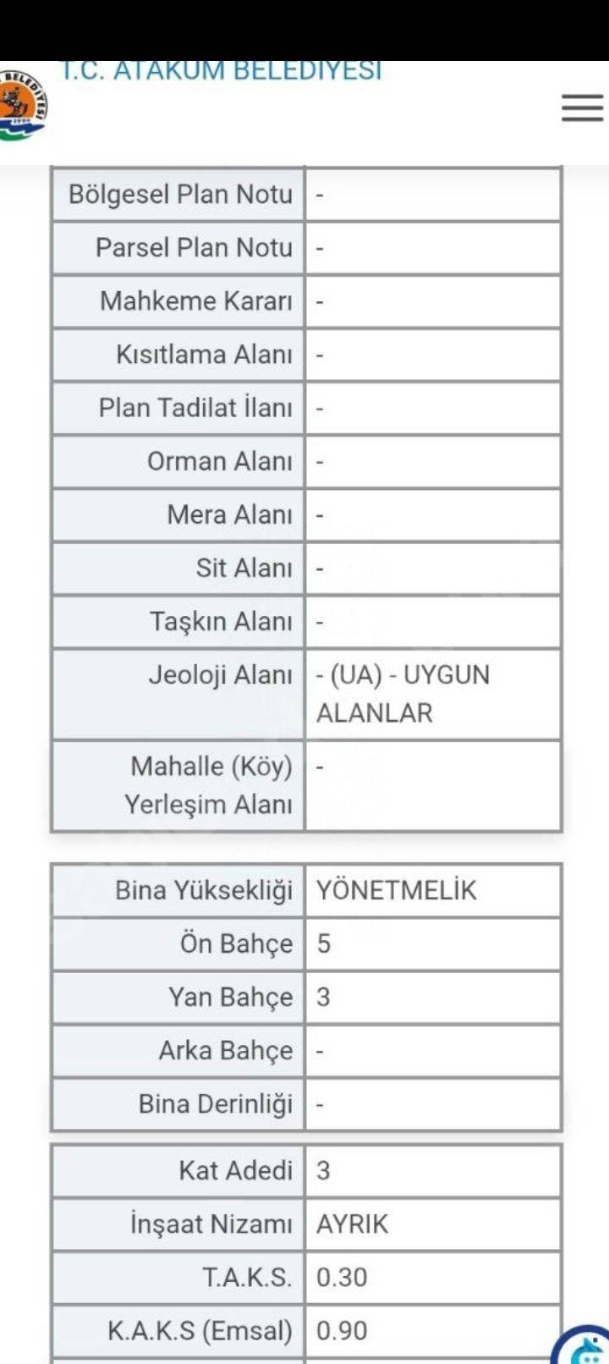
Task: Select the Ön Bahçe value 5
Action: [324, 943]
